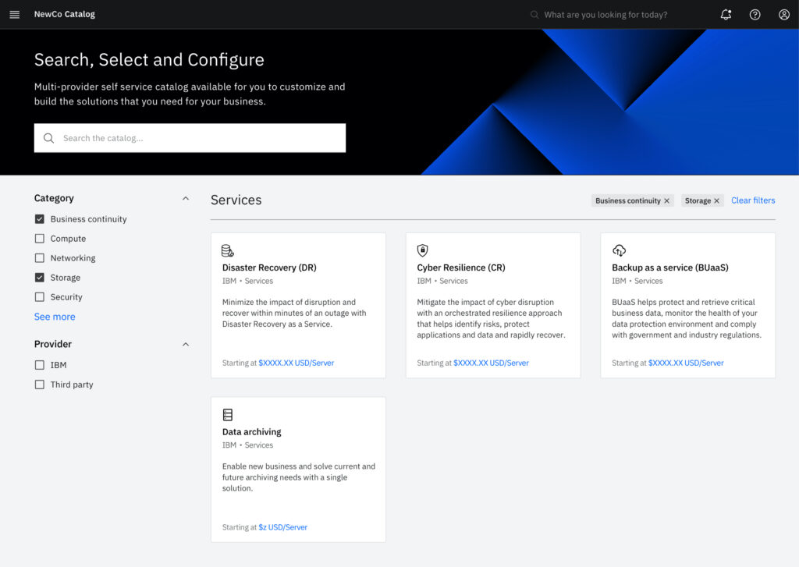Collapse the Provider filter section

(186, 344)
